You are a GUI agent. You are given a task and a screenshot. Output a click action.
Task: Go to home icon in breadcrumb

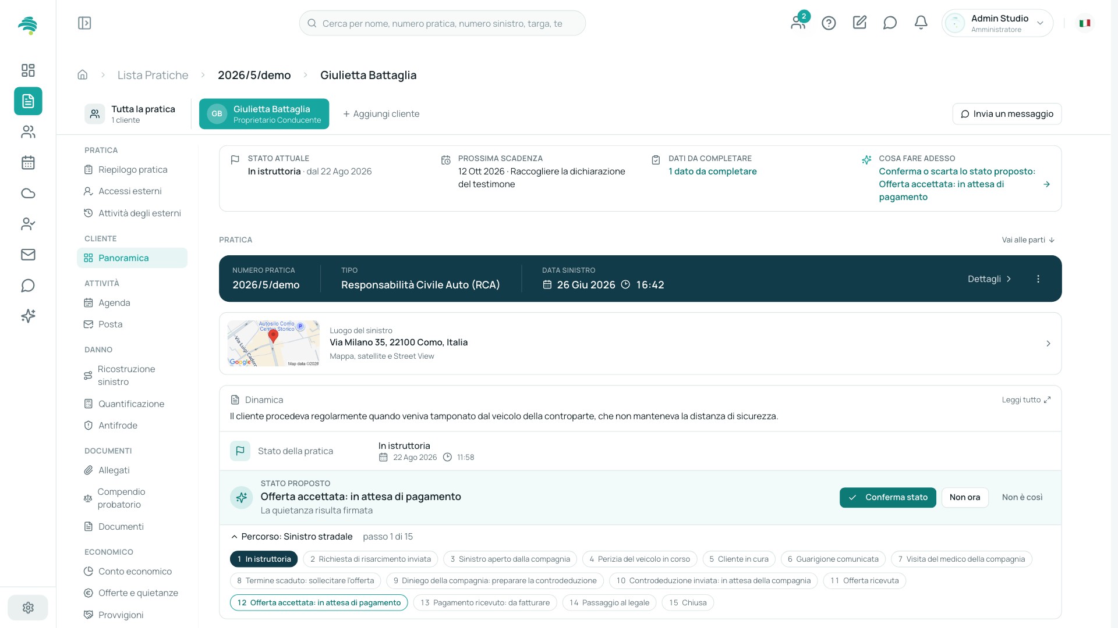[83, 75]
